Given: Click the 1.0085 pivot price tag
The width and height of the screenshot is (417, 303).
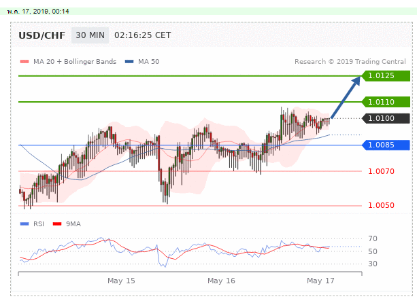Looking at the screenshot, I should tap(386, 145).
